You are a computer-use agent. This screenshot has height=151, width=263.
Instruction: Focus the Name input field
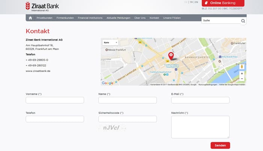[x=128, y=100]
